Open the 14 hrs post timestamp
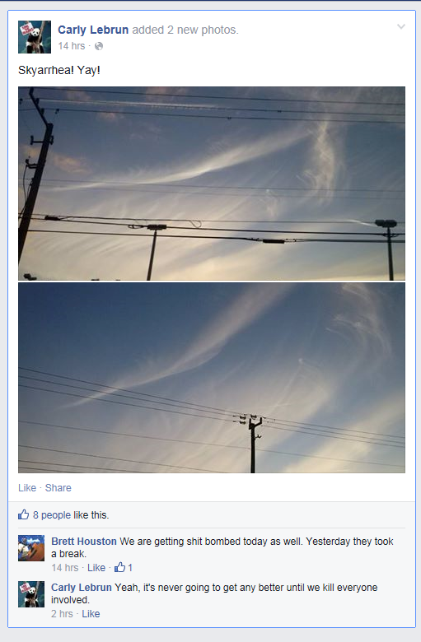This screenshot has height=642, width=421. coord(72,46)
